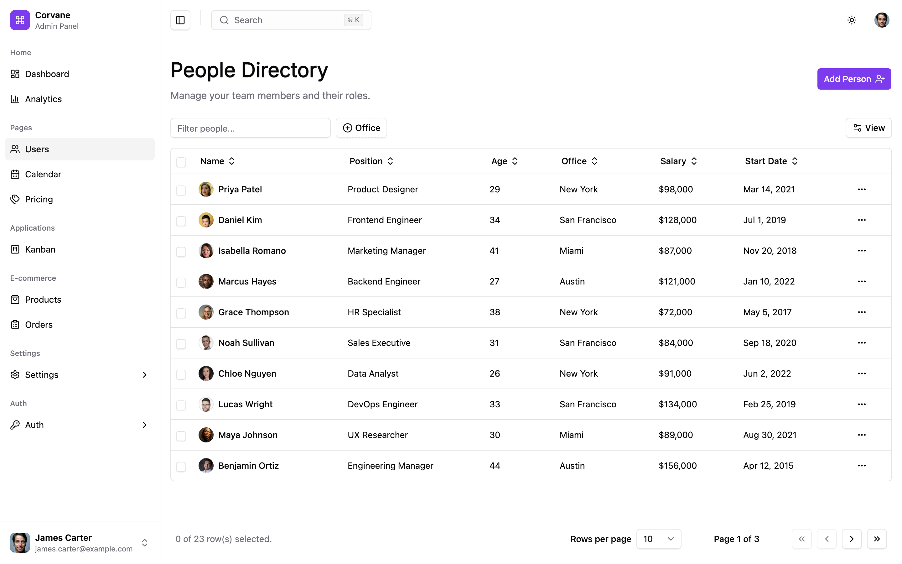
Task: Tick the Benjamin Ortiz row checkbox
Action: 181,467
